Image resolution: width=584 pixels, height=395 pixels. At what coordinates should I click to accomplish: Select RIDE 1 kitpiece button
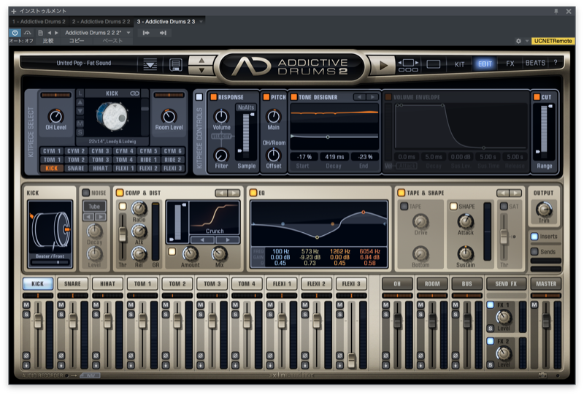pyautogui.click(x=148, y=159)
